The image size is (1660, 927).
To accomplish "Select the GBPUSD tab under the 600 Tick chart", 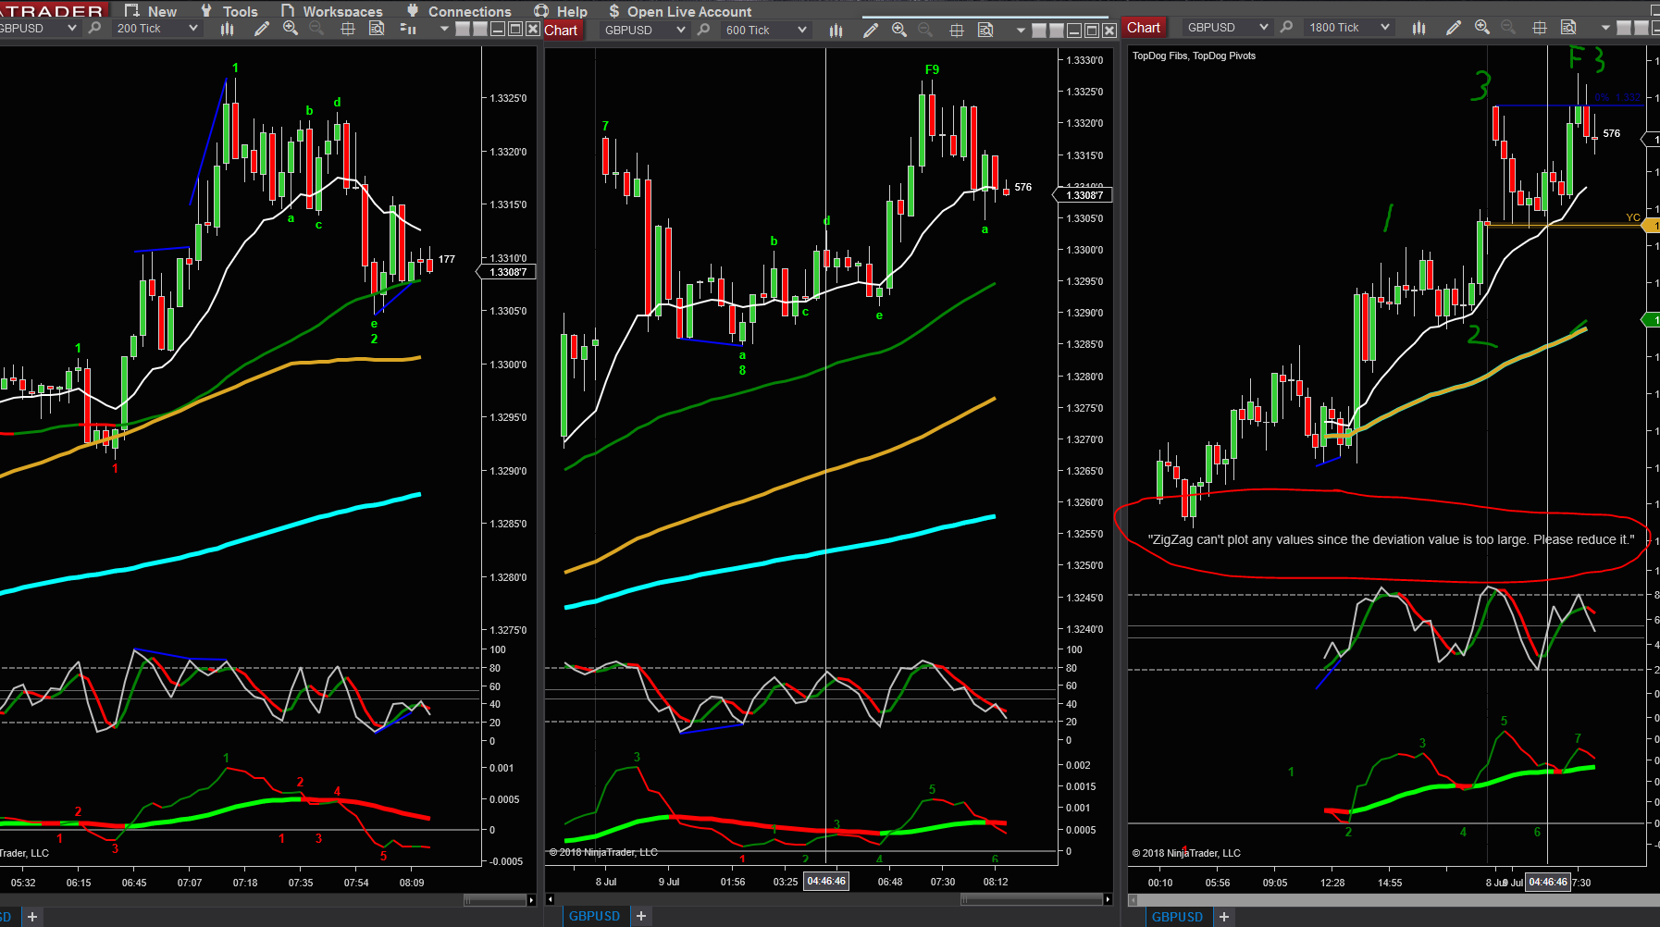I will 594,916.
